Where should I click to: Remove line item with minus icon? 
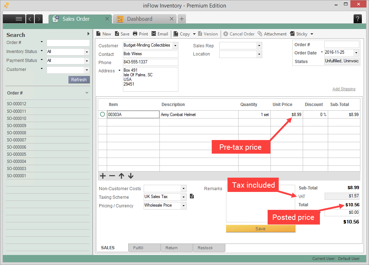112,176
